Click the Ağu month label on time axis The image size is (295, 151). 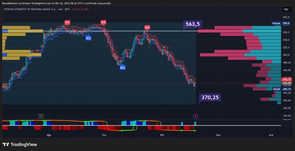pos(48,135)
